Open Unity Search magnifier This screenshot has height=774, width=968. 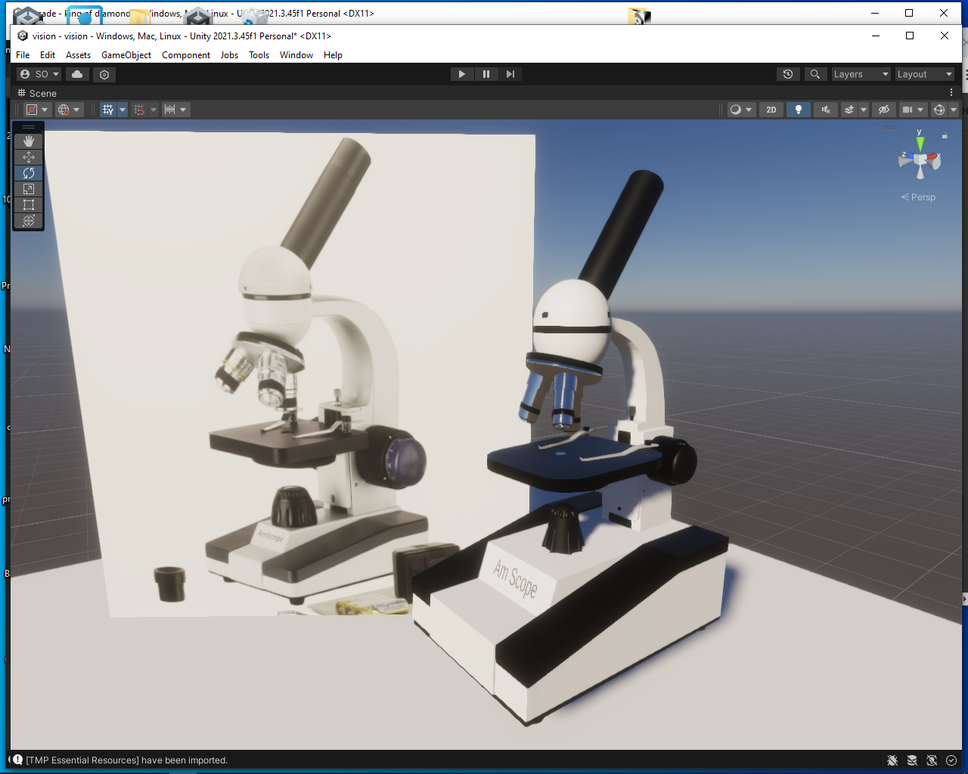814,74
